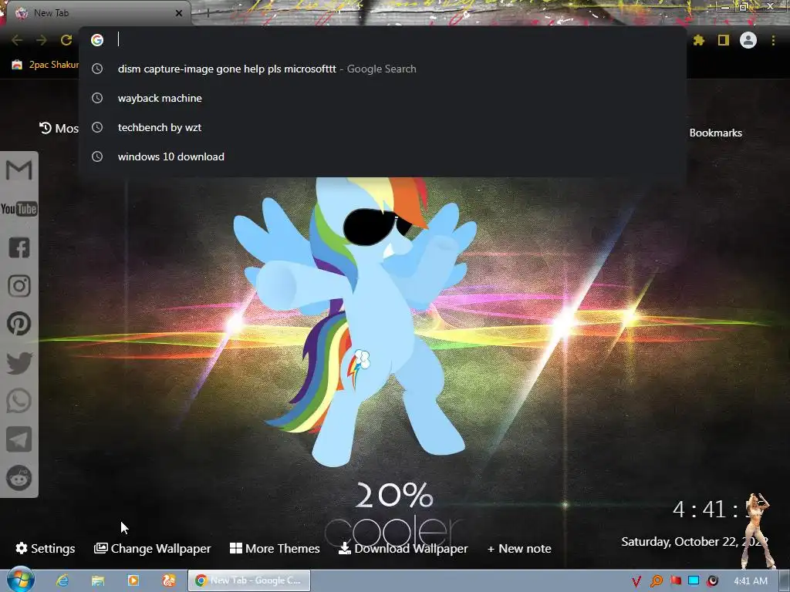Screen dimensions: 790x592
Task: Open WhatsApp shortcut in sidebar
Action: 19,401
